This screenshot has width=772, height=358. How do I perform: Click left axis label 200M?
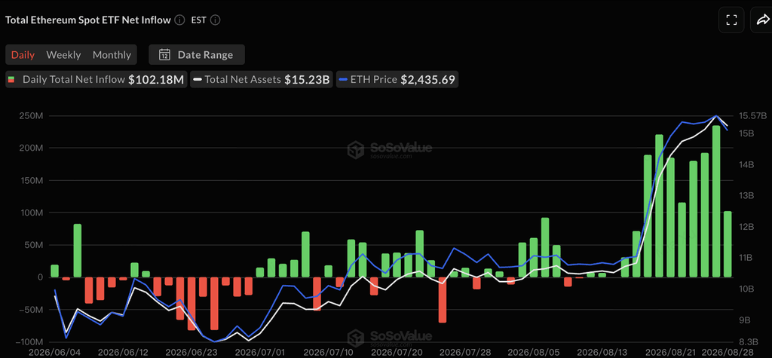pos(32,148)
